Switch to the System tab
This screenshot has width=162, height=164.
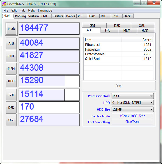coord(33,16)
